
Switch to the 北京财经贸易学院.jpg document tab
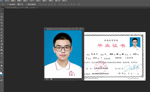(20, 8)
